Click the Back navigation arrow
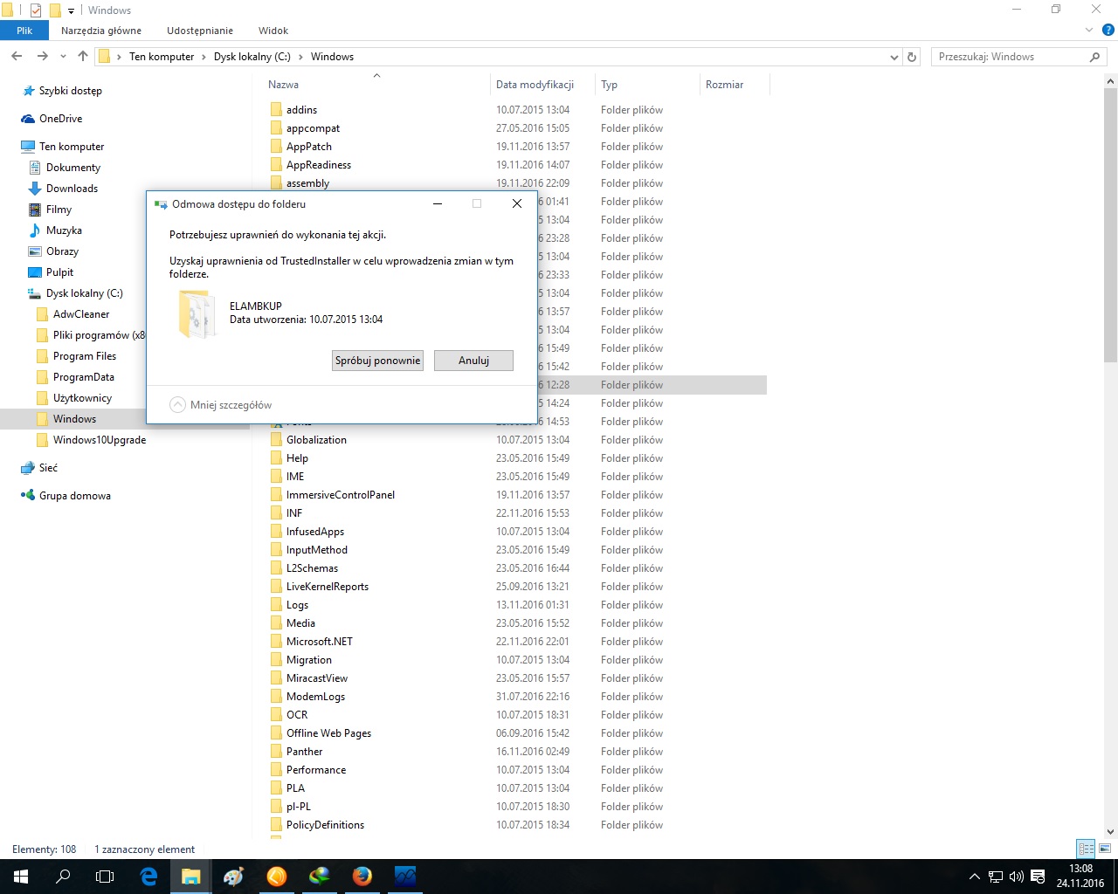 pos(17,57)
